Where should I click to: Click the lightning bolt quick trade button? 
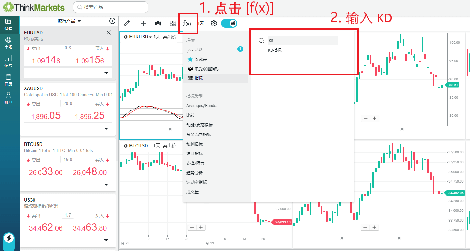9,238
